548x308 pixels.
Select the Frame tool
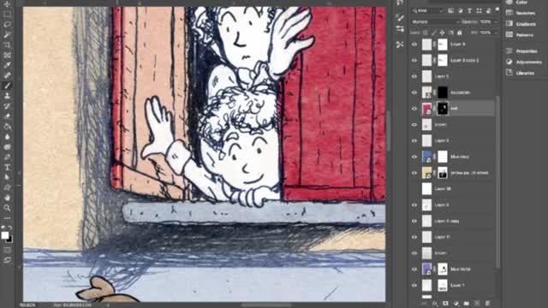[x=7, y=55]
